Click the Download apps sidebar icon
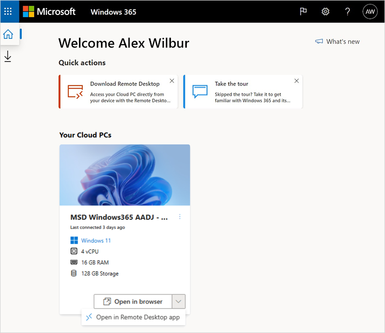The width and height of the screenshot is (385, 333). pos(8,56)
